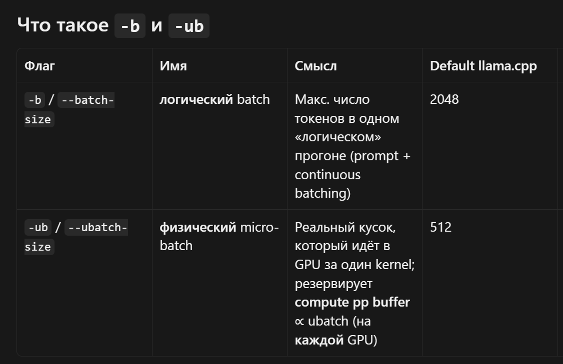
Task: Click the default value 512
Action: (x=440, y=227)
